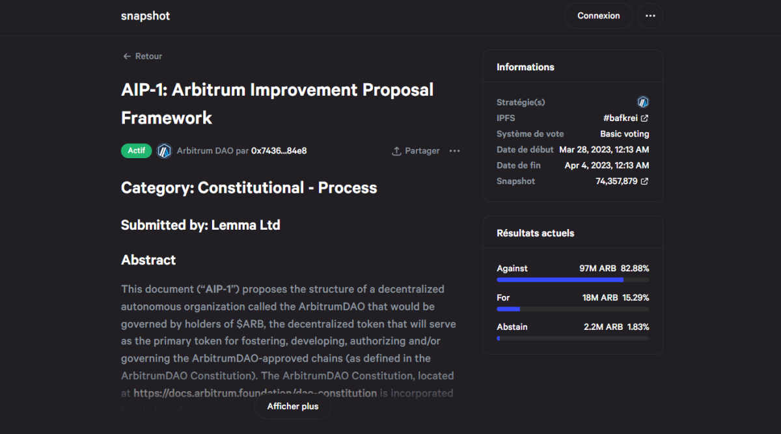Open the proposal ellipsis options menu
The image size is (781, 434).
454,150
